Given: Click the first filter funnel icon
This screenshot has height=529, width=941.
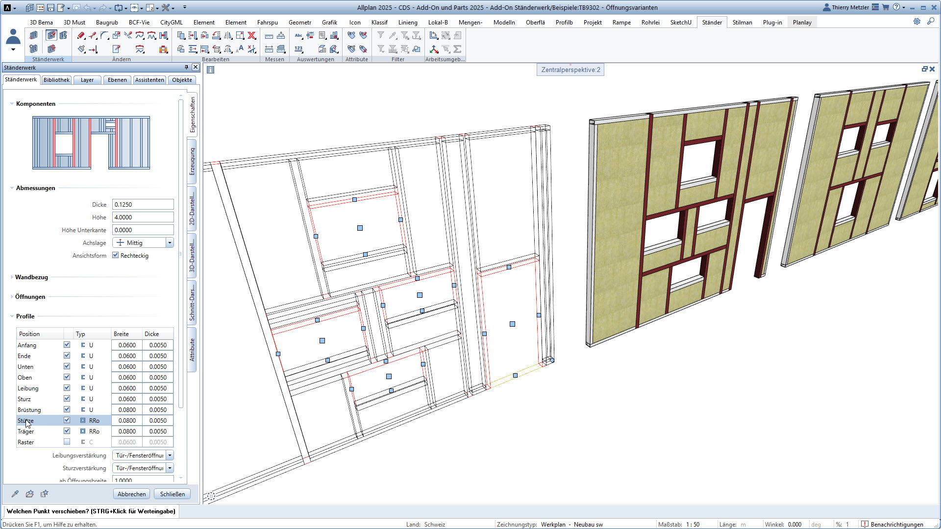Looking at the screenshot, I should click(x=381, y=35).
